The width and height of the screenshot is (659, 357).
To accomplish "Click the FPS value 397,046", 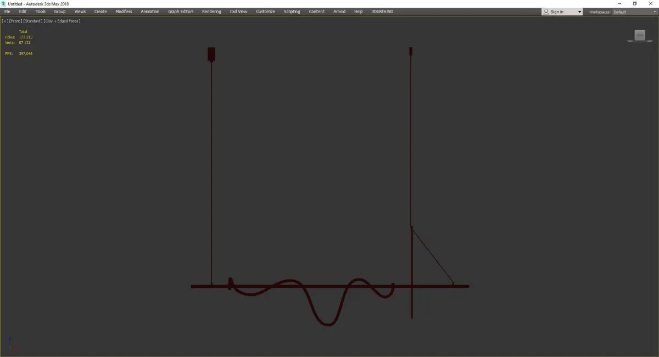I will (26, 53).
